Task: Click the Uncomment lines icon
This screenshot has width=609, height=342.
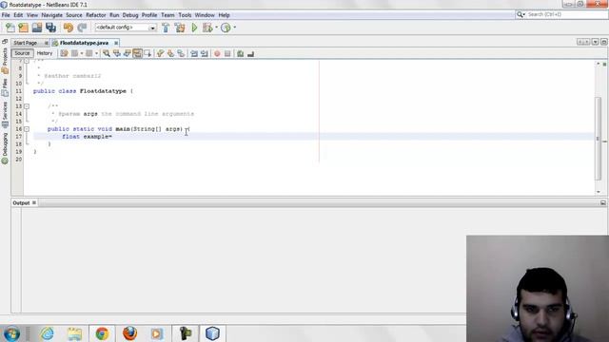Action: click(251, 53)
